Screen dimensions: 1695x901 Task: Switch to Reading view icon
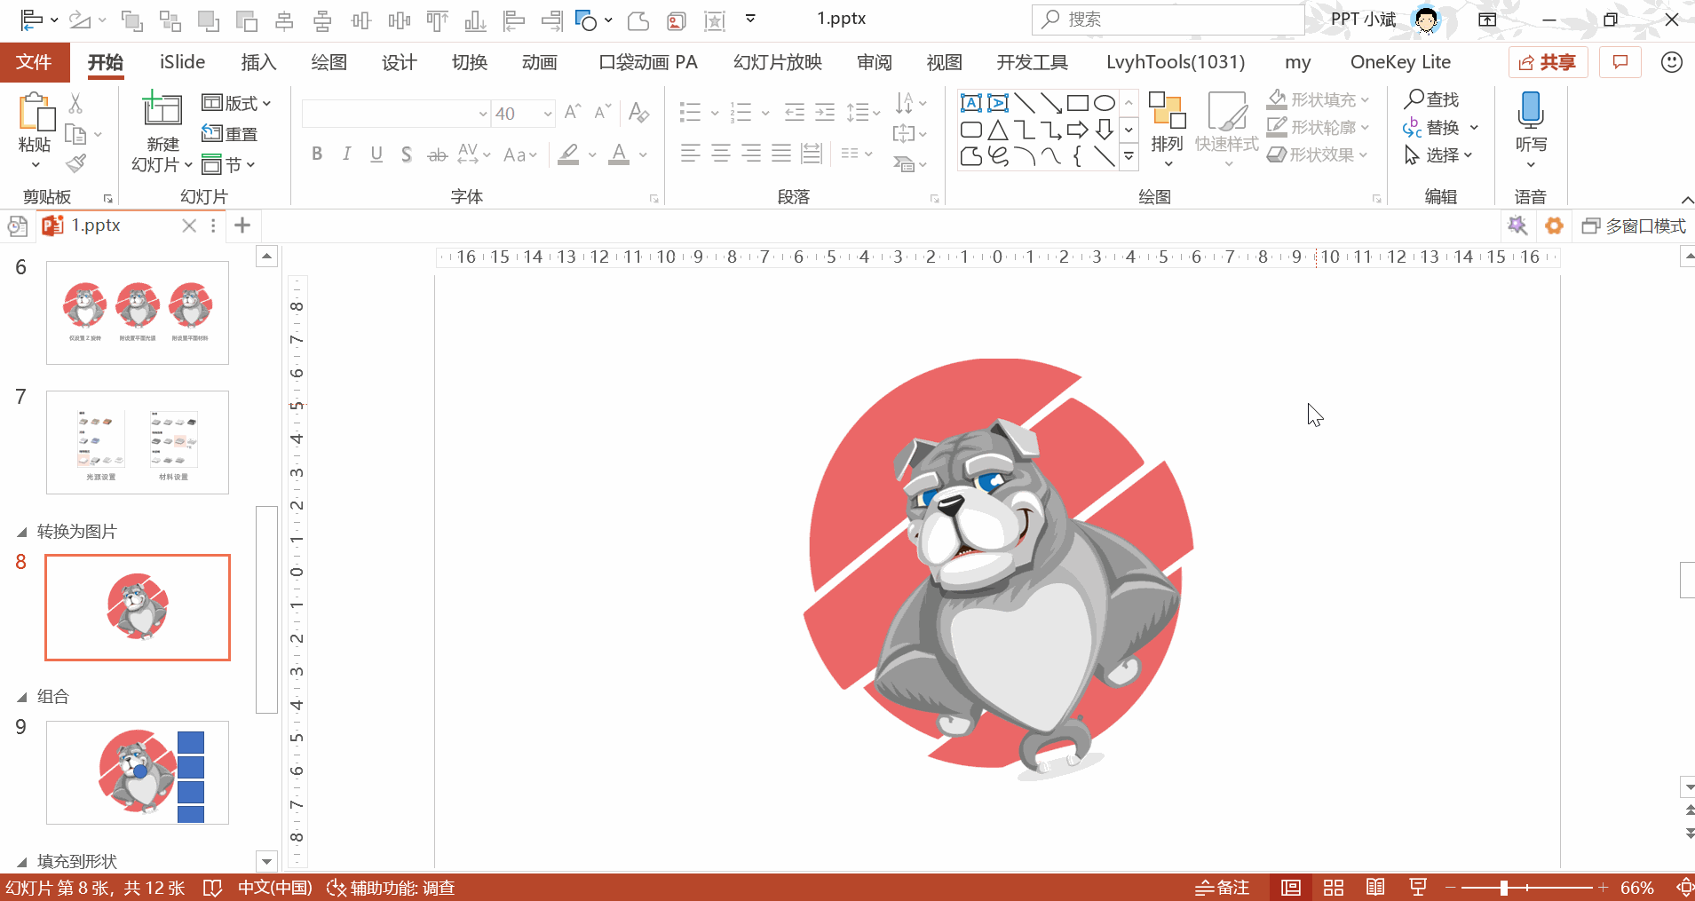(x=1375, y=888)
